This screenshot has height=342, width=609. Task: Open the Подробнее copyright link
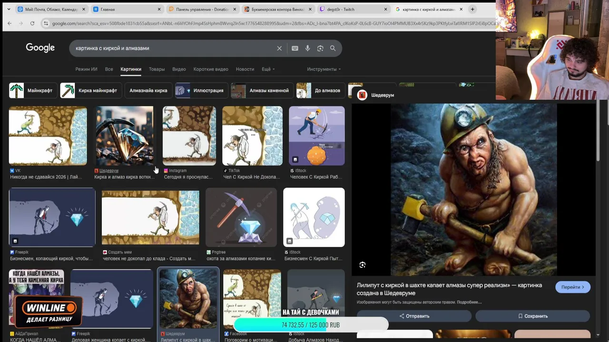coord(469,302)
